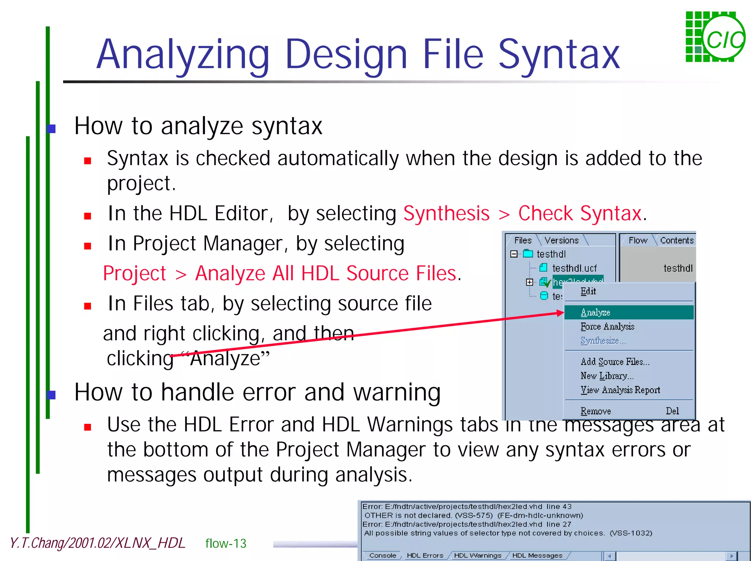Image resolution: width=751 pixels, height=561 pixels.
Task: Choose Edit from the context menu
Action: tap(629, 291)
